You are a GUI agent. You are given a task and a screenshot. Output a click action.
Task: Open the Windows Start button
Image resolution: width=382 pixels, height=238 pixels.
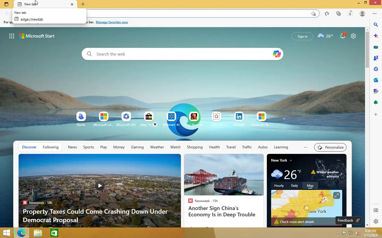pyautogui.click(x=7, y=233)
